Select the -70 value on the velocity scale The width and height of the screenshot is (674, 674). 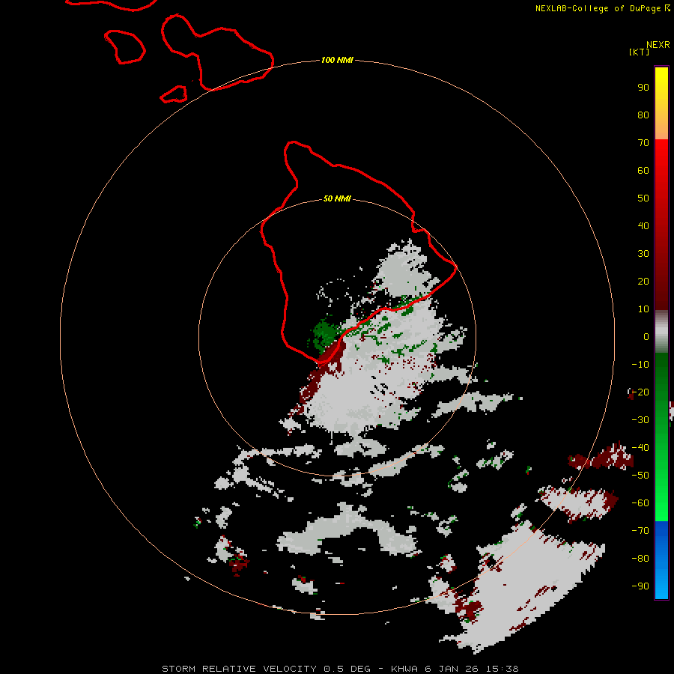(x=640, y=530)
